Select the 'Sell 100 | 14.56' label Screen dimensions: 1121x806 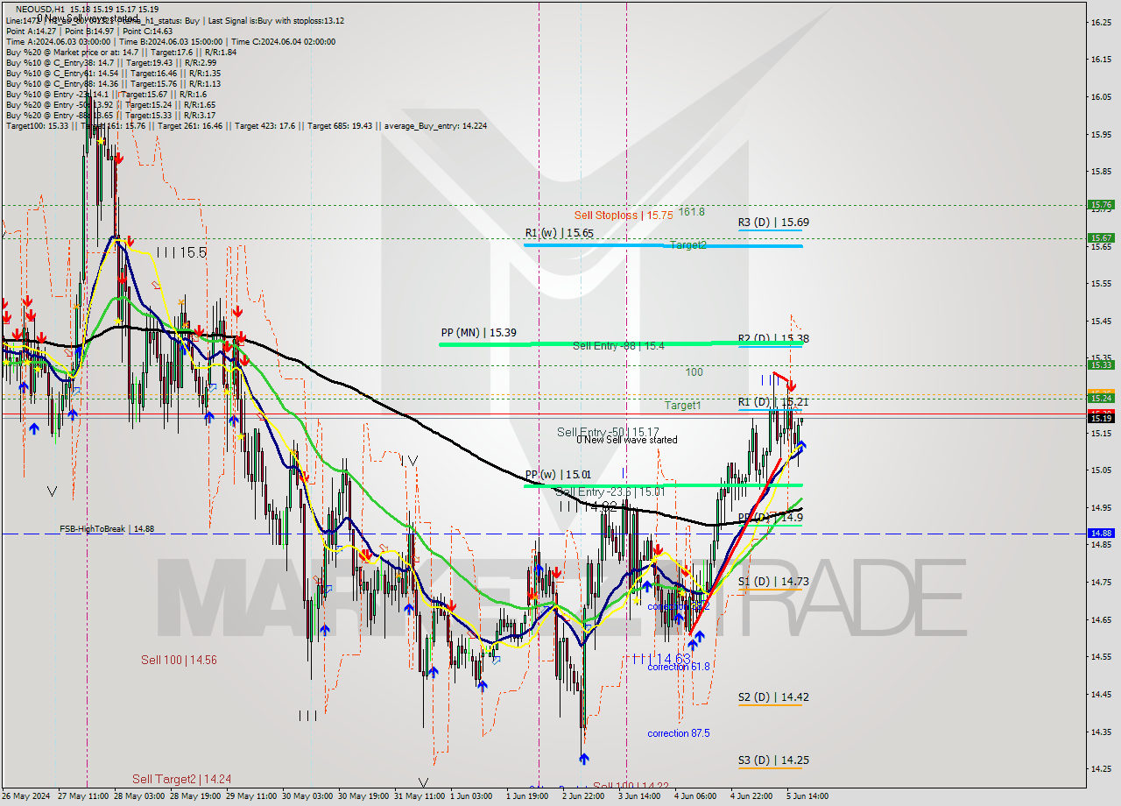(179, 660)
